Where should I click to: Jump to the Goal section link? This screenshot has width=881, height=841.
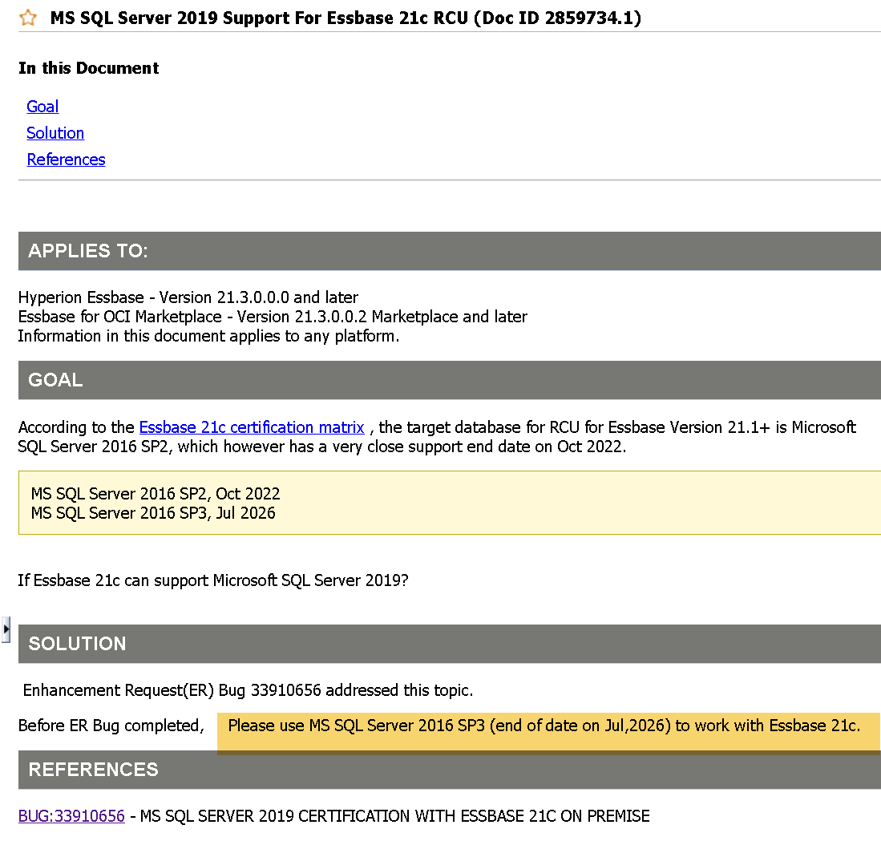click(42, 106)
